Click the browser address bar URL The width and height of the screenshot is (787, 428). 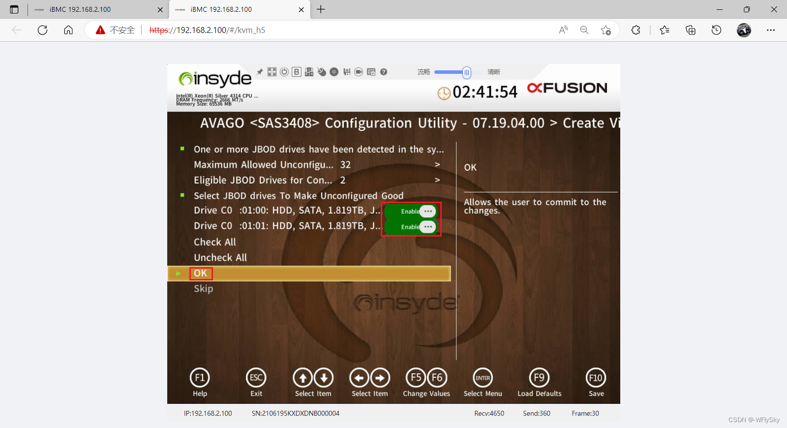pyautogui.click(x=207, y=30)
